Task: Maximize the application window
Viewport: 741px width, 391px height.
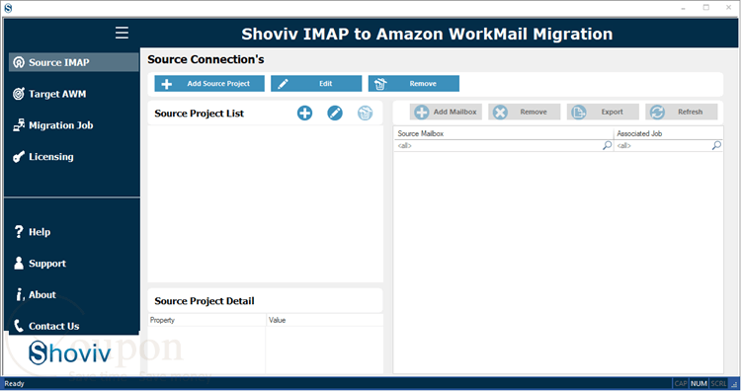Action: click(706, 8)
